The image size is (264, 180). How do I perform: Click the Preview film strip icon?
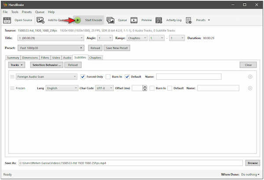(x=134, y=20)
